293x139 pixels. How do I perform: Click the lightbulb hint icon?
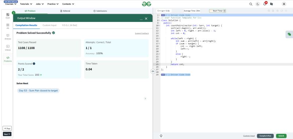click(161, 136)
